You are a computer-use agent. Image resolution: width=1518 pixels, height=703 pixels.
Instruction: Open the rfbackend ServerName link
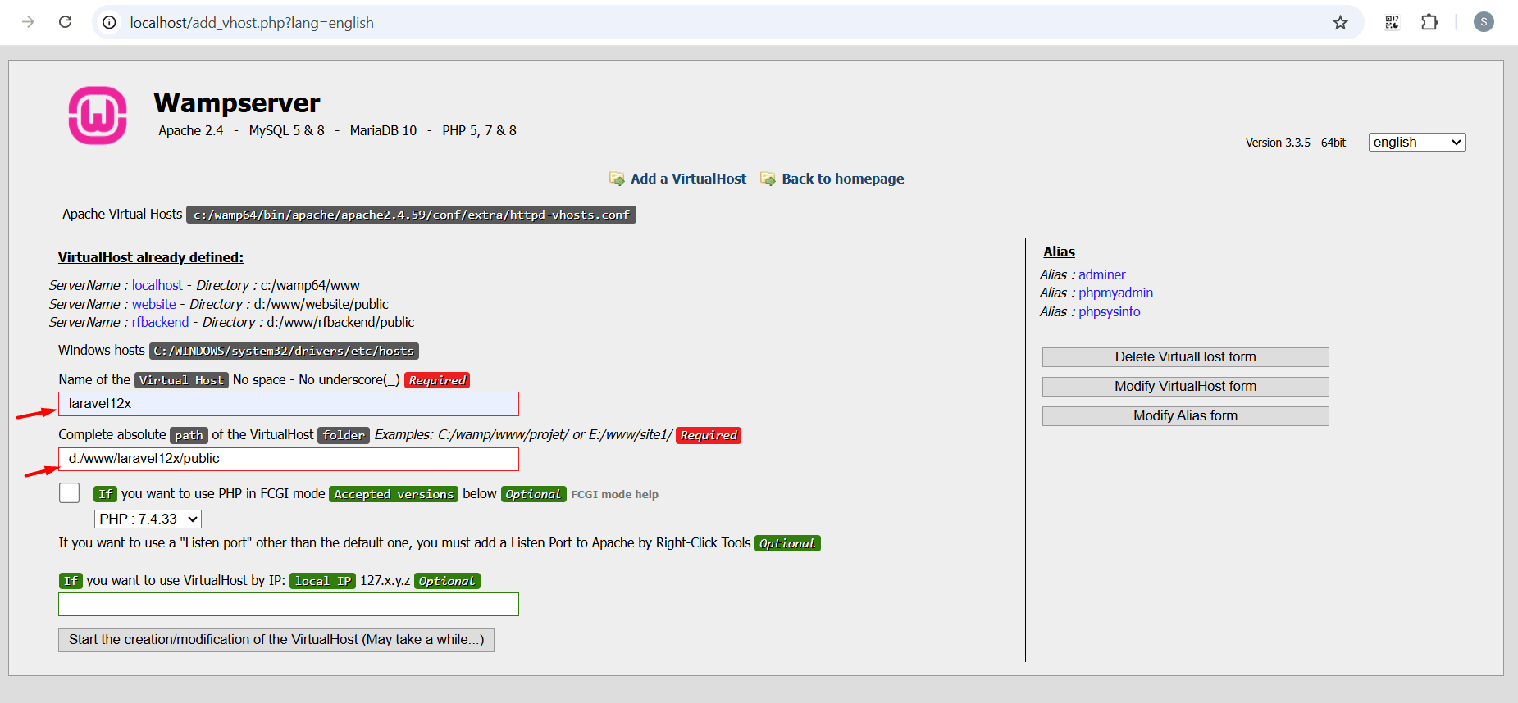[160, 322]
